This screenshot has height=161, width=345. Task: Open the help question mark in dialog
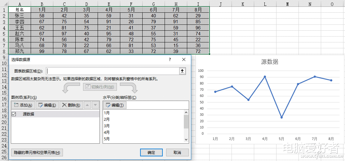[x=170, y=59]
